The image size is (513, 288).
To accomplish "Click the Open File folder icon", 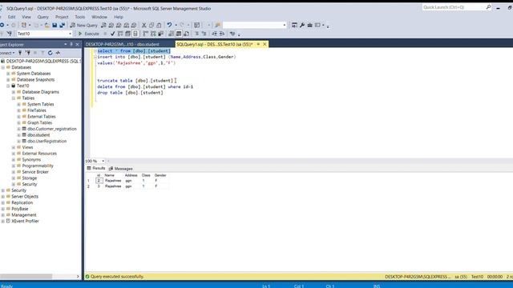I will tap(47, 25).
